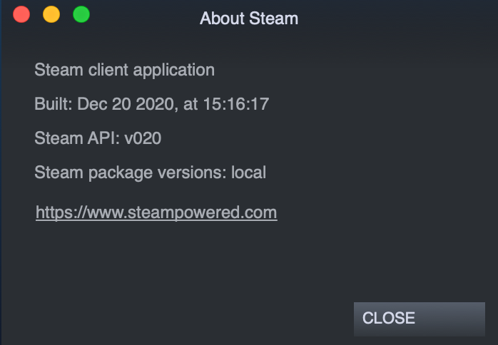
Task: Click the About Steam window title
Action: click(x=249, y=18)
